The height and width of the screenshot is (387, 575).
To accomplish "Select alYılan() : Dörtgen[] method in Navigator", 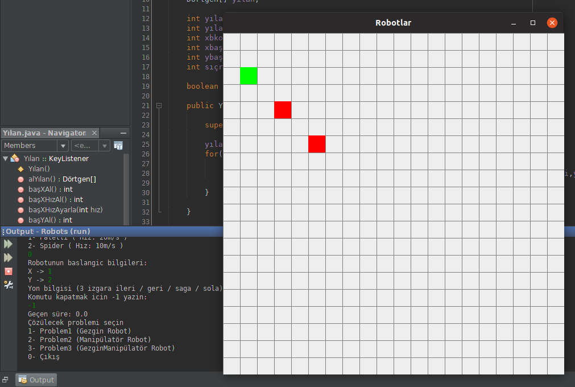I will [62, 179].
